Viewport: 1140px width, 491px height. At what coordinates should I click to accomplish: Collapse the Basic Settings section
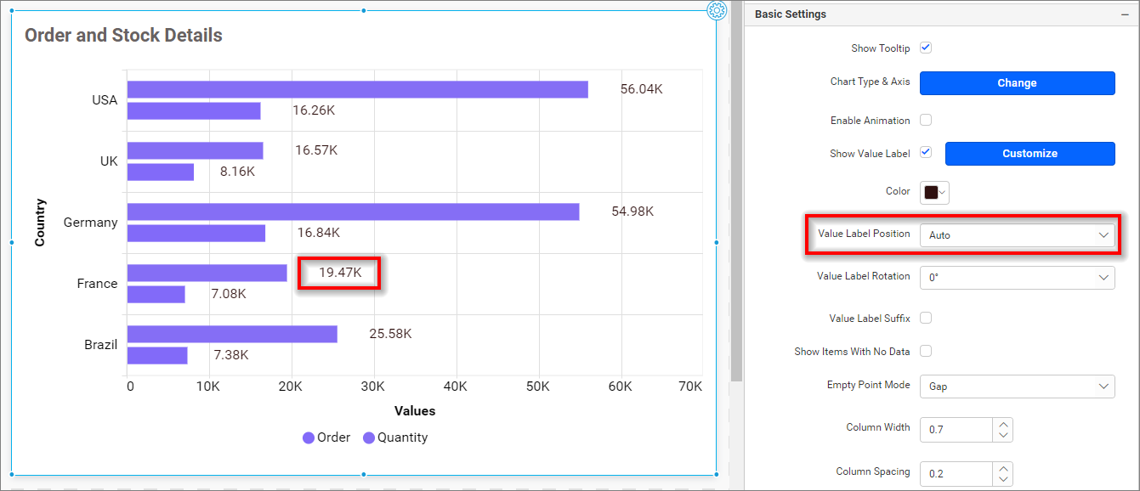coord(1124,14)
